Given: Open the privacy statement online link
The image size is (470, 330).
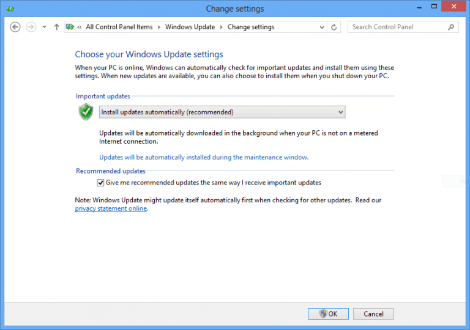Looking at the screenshot, I should [111, 208].
